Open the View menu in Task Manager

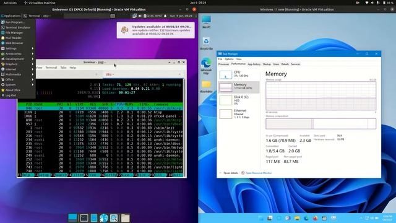pos(239,59)
